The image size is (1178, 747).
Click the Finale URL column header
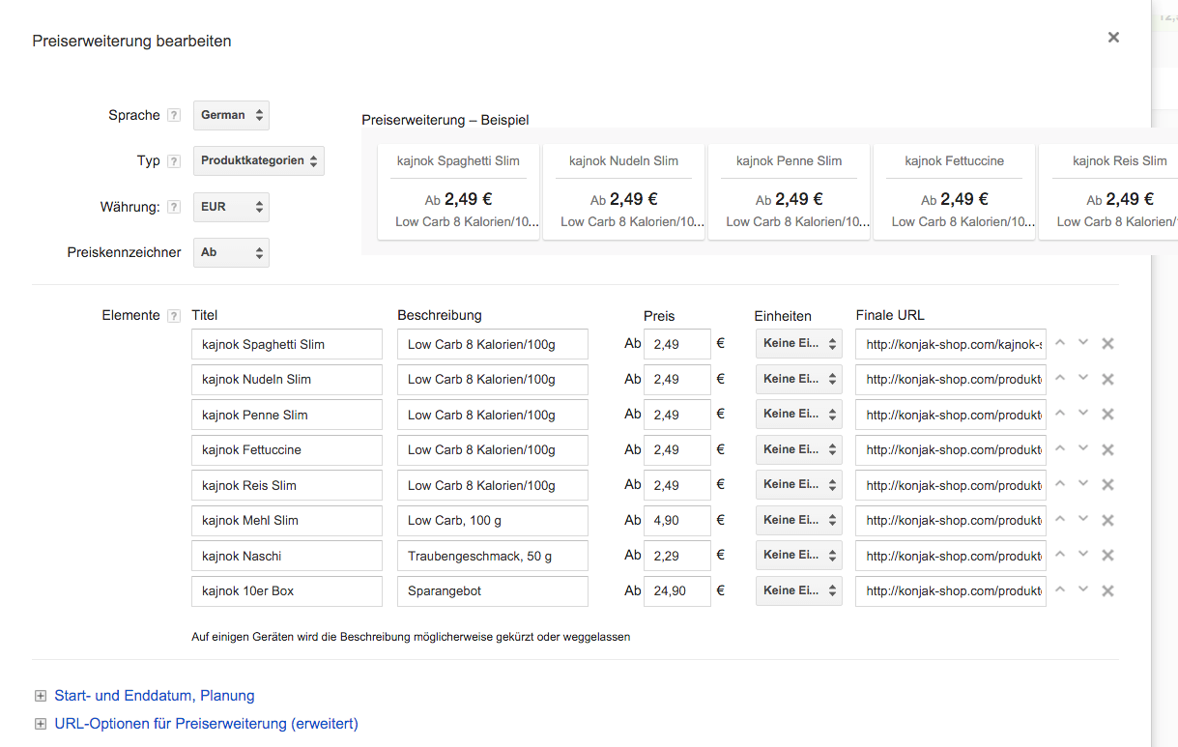click(890, 315)
